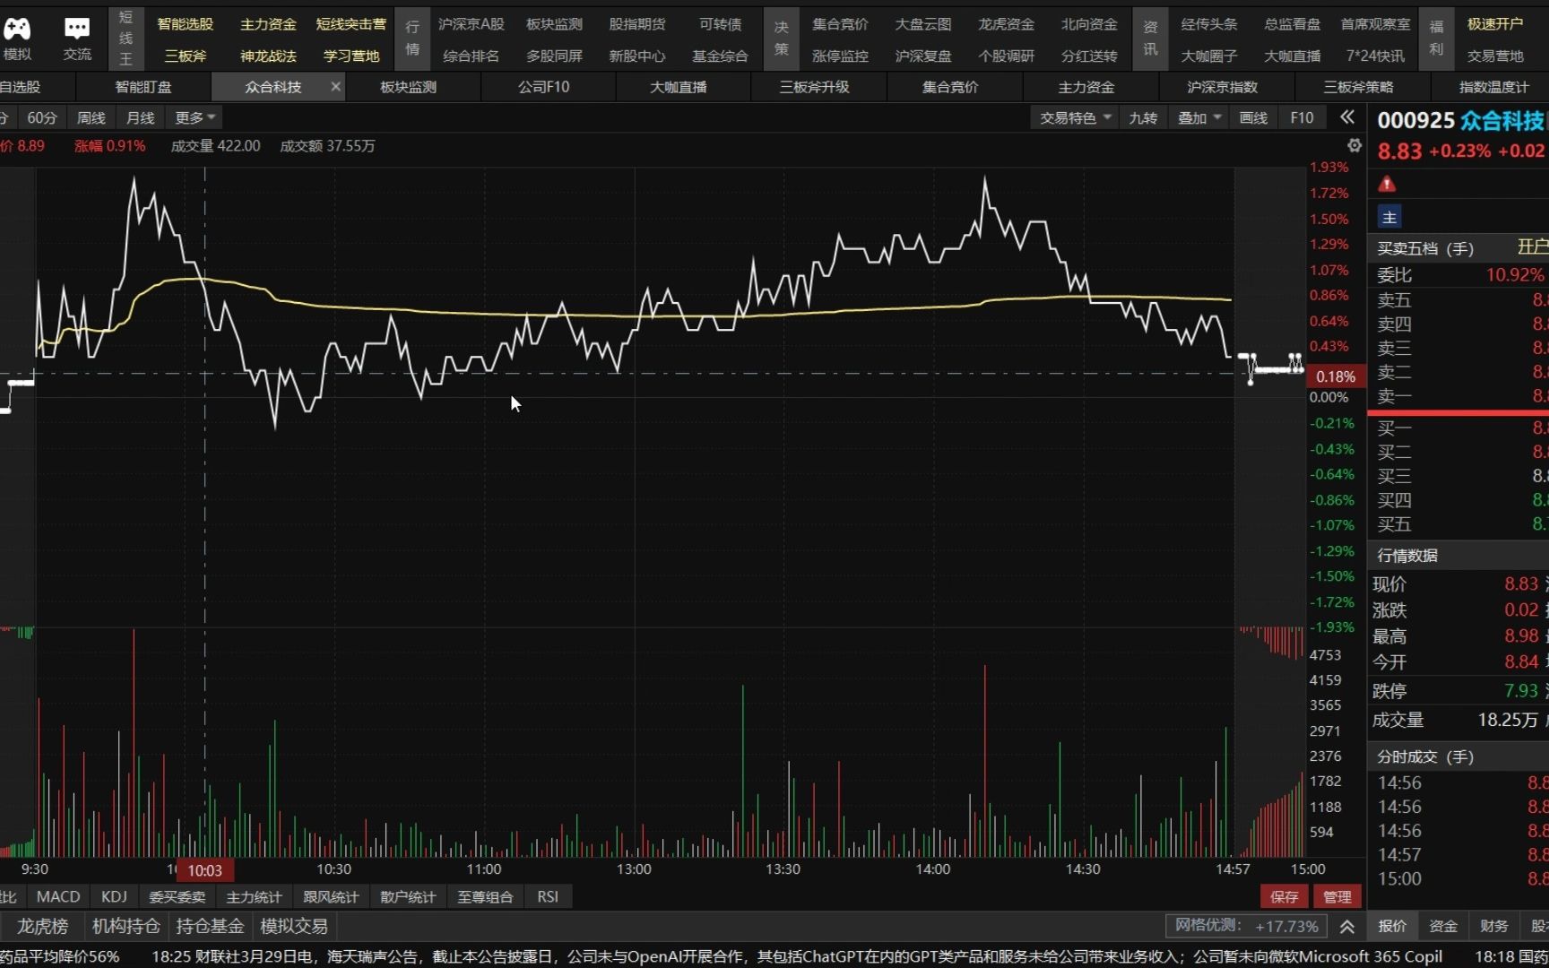Open 极速开户 in top menu
The image size is (1549, 968).
[x=1494, y=24]
